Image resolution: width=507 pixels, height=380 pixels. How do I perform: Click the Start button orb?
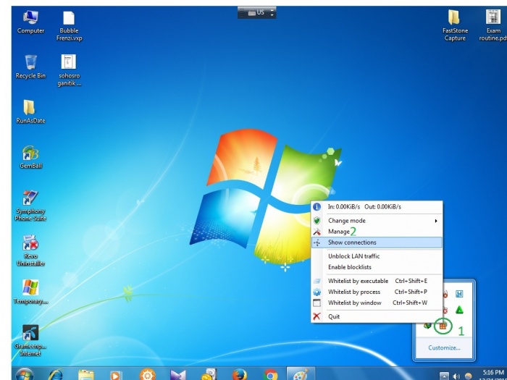(x=24, y=374)
